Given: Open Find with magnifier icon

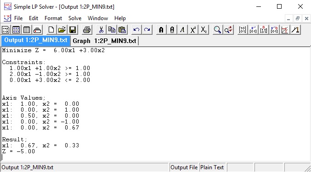Looking at the screenshot, I should pos(217,30).
